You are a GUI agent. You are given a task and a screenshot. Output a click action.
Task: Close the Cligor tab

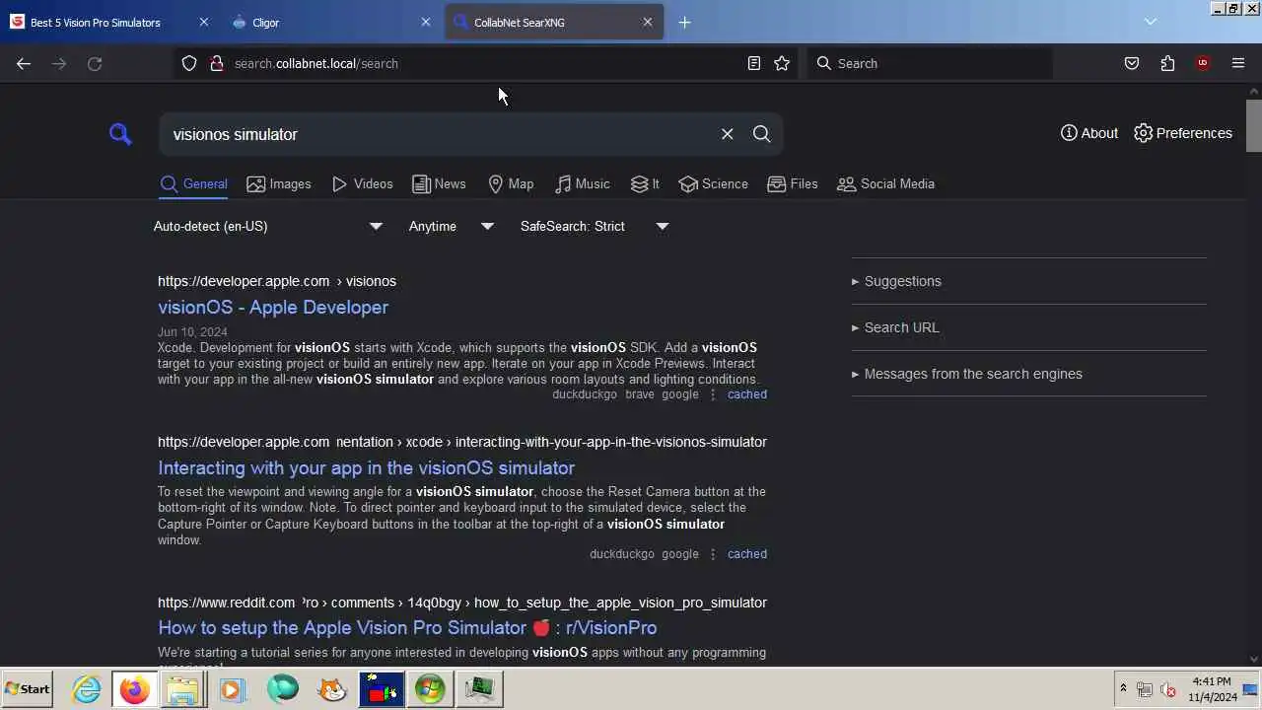click(426, 22)
